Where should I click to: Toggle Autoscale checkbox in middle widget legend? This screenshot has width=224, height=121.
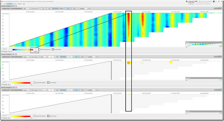pos(2,85)
